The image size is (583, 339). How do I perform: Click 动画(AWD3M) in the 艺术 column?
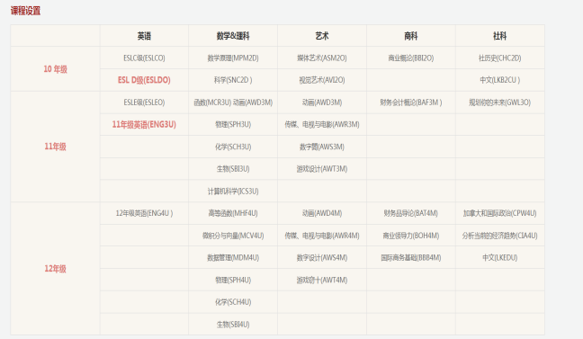click(322, 103)
